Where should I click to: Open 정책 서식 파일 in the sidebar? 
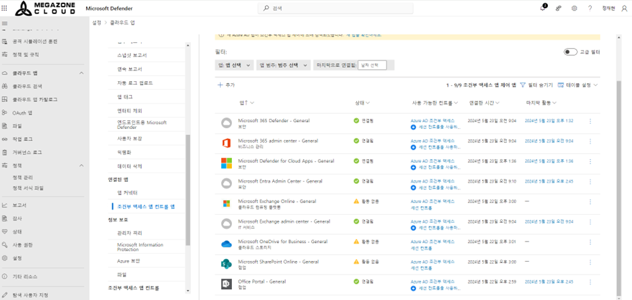pyautogui.click(x=28, y=188)
